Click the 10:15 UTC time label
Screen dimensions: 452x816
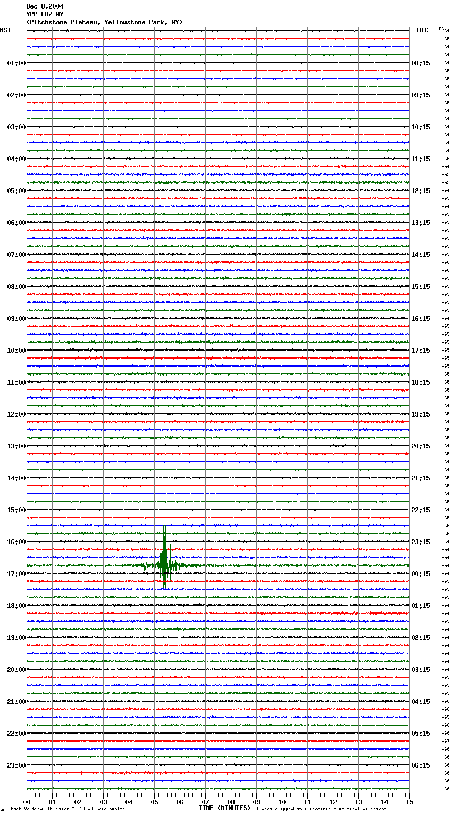pyautogui.click(x=421, y=127)
